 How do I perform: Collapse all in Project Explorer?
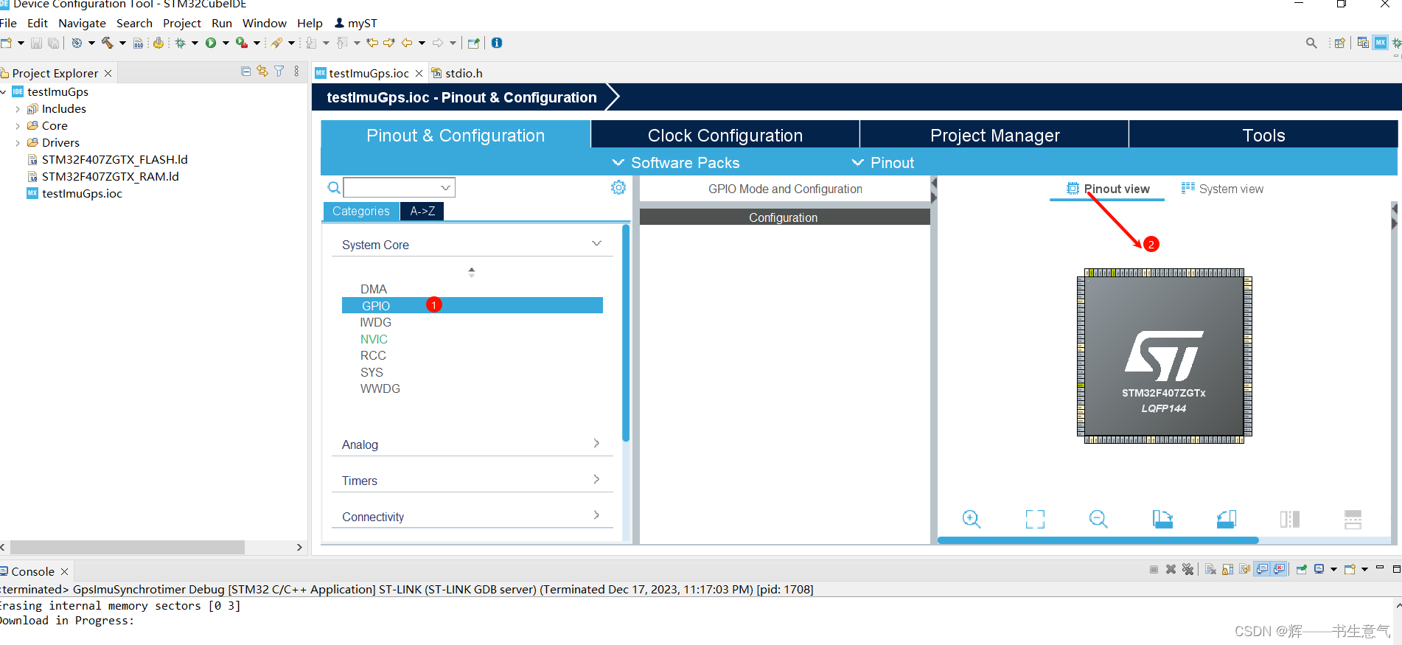[245, 72]
